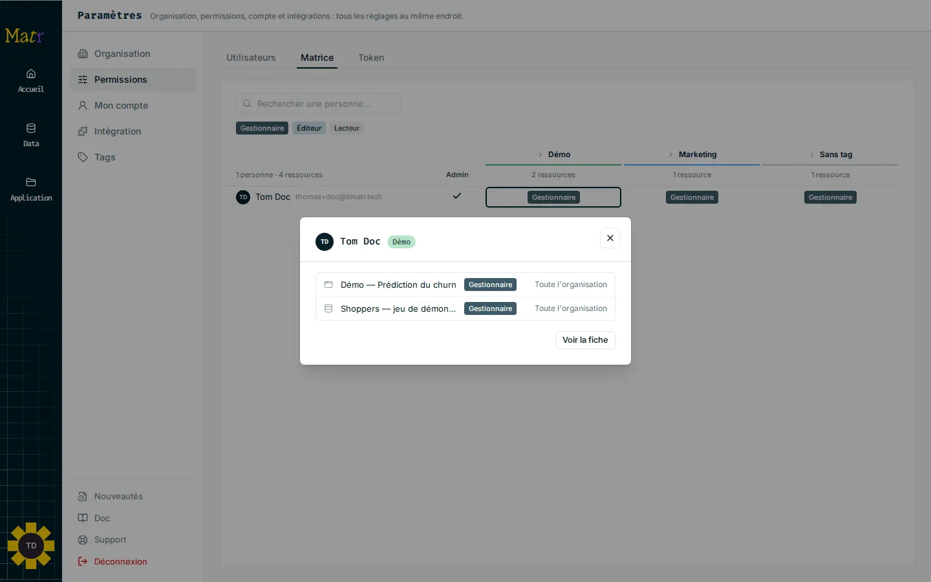Click the search magnifier icon
This screenshot has width=931, height=582.
click(247, 103)
